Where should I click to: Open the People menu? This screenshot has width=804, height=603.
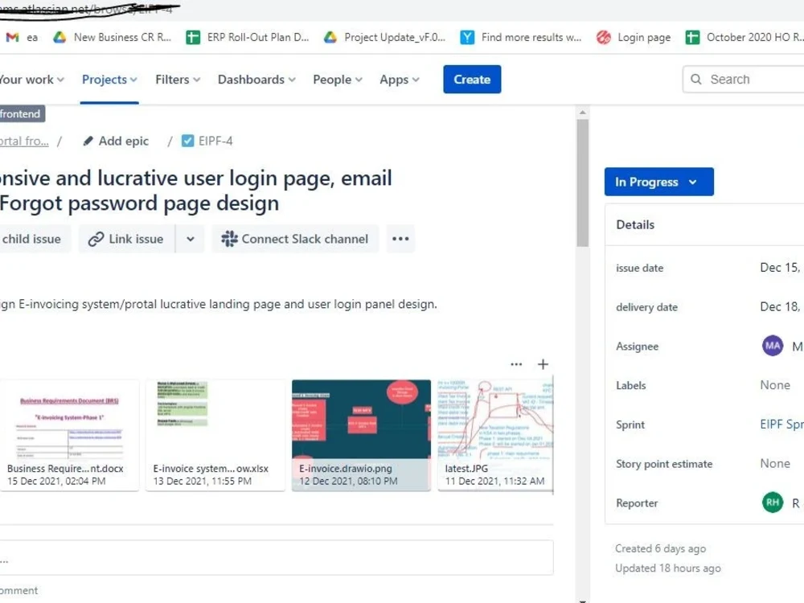332,79
